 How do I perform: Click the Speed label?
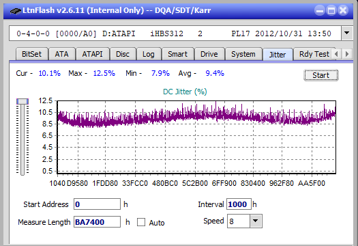coord(213,221)
